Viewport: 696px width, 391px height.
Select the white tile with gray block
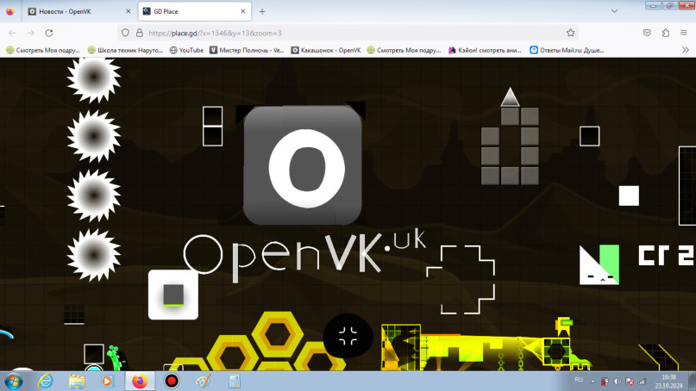pyautogui.click(x=173, y=295)
